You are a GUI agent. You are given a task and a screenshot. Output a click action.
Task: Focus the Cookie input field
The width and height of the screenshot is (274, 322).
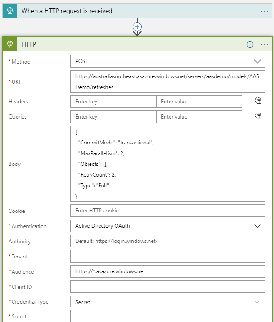[x=167, y=211]
